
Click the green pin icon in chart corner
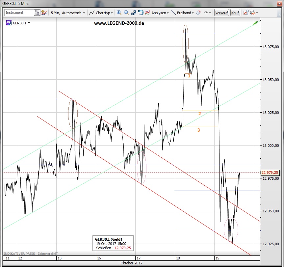[255, 23]
